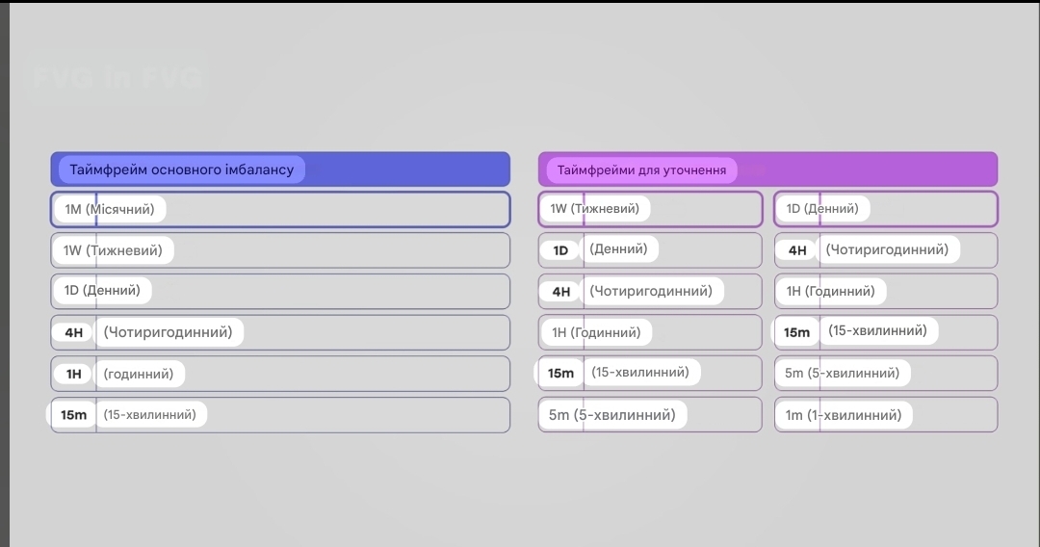
Task: Click the 'Таймфрейм основного імбалансу' header label
Action: click(182, 169)
